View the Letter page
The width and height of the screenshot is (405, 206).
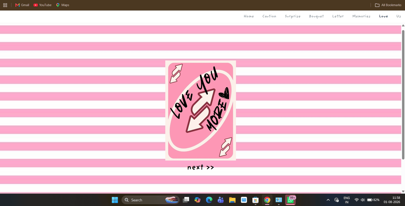(338, 16)
